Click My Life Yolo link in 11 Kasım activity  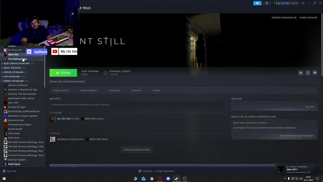pos(64,119)
